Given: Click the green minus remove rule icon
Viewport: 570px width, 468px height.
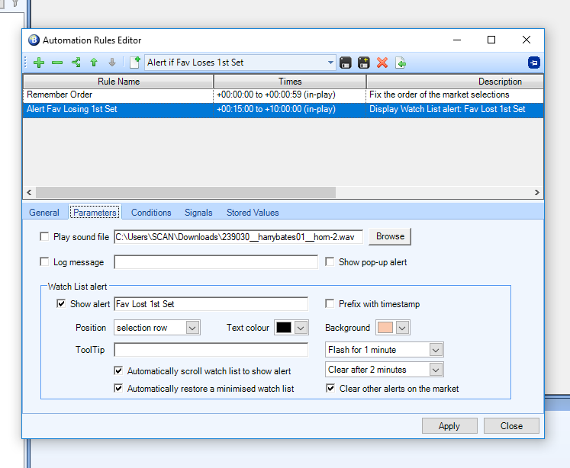Looking at the screenshot, I should [x=57, y=63].
